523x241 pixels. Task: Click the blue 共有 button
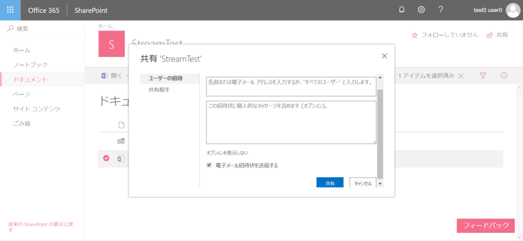pyautogui.click(x=330, y=183)
